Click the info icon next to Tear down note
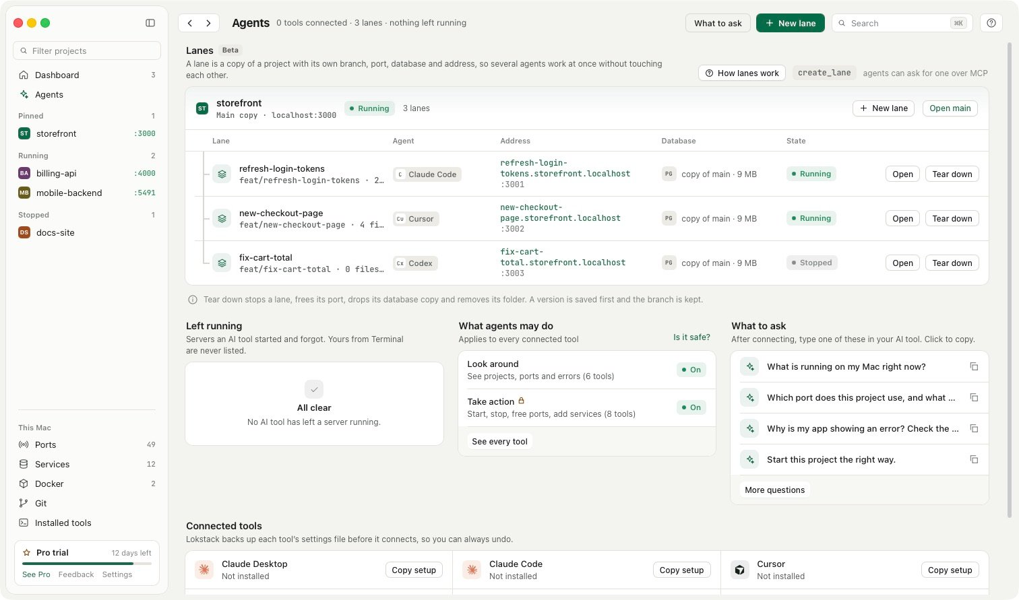Screen dimensions: 1019x600 point(193,300)
